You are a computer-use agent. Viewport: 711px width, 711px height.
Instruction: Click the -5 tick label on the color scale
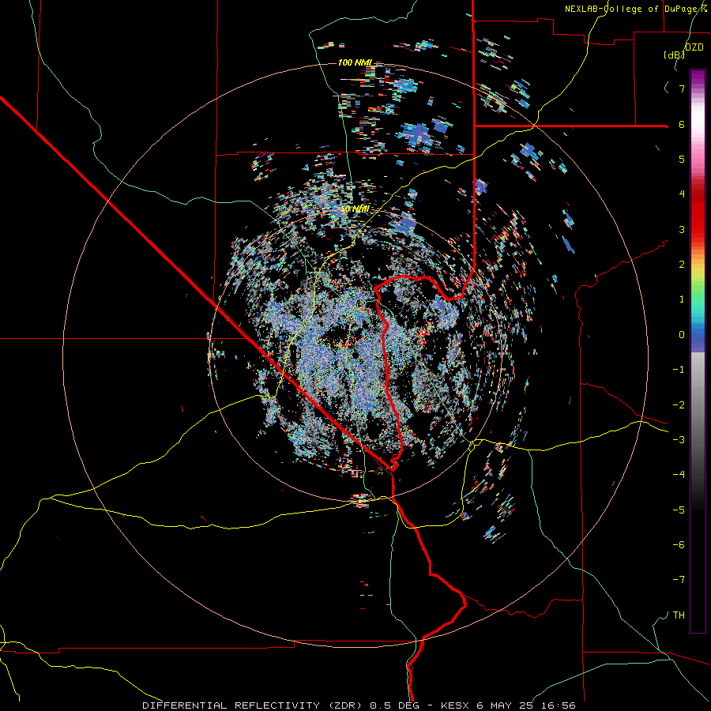pos(679,510)
